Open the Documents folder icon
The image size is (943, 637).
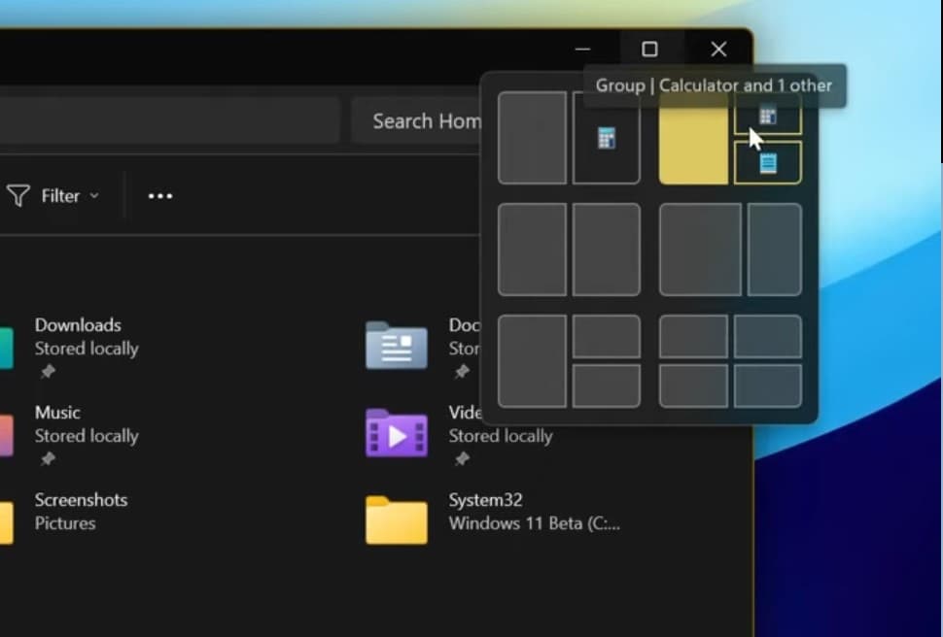[396, 345]
